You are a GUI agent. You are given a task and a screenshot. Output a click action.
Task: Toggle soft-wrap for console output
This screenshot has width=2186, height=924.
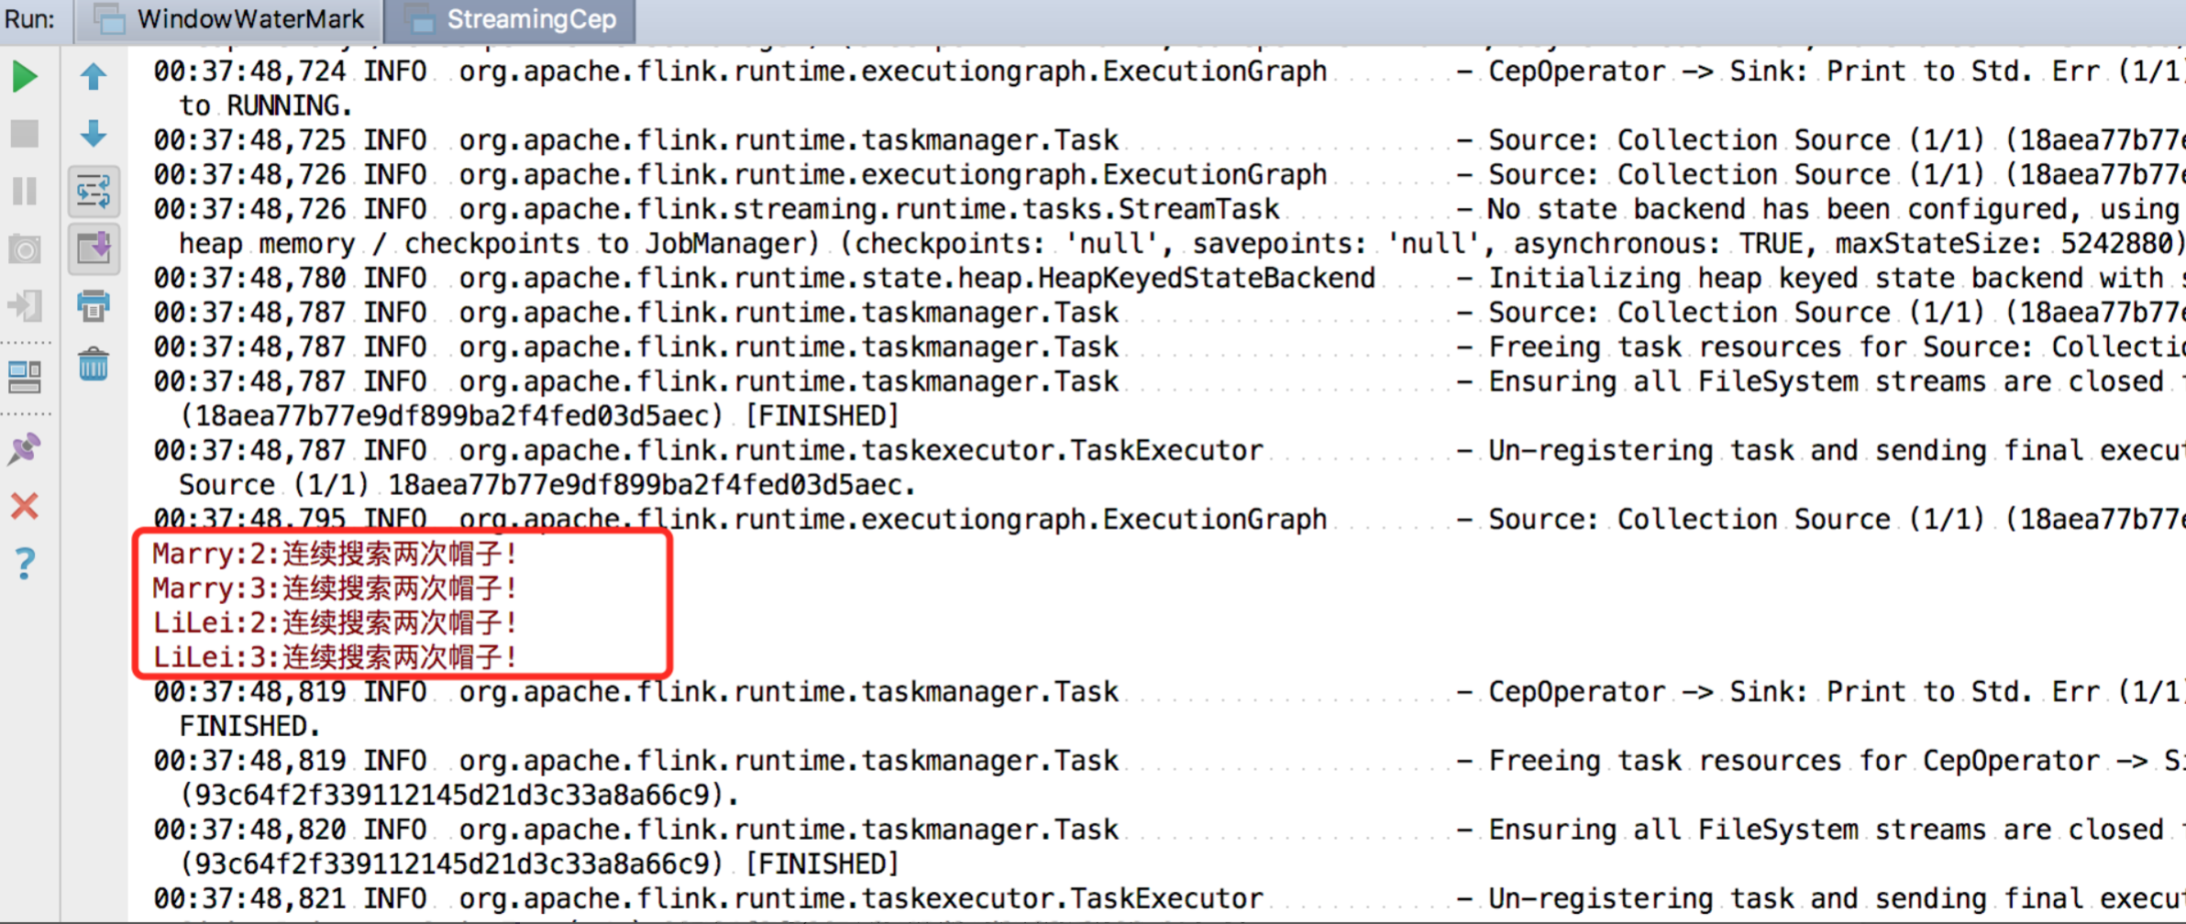pyautogui.click(x=93, y=191)
